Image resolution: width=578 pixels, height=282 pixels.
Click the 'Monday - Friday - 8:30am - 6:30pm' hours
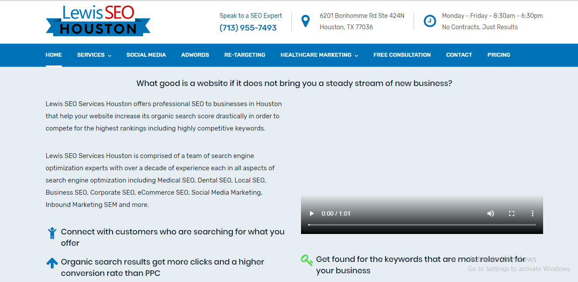click(x=492, y=16)
